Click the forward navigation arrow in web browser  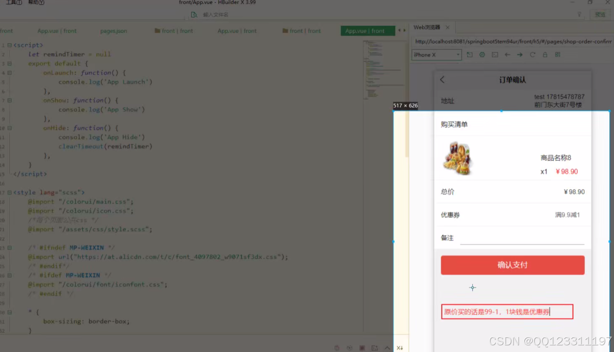click(x=519, y=54)
